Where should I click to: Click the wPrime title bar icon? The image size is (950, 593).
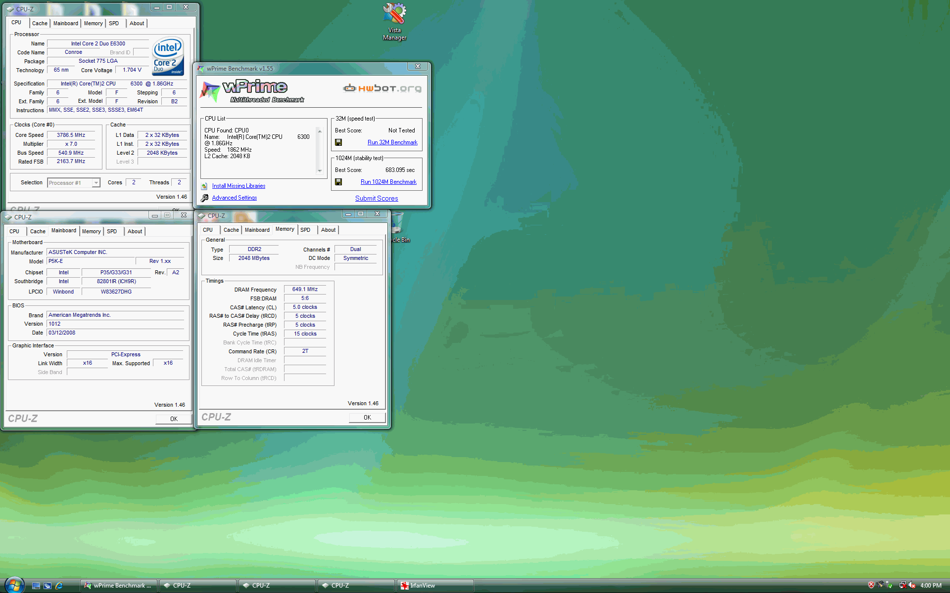click(x=201, y=68)
